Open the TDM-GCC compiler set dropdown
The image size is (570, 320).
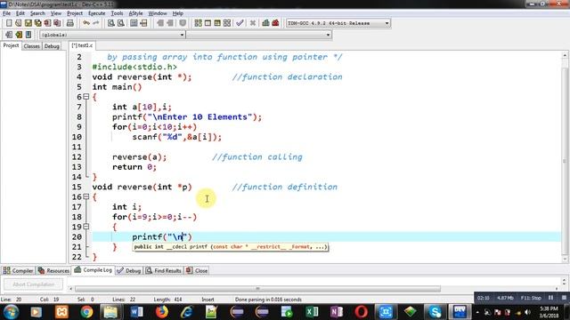pos(338,23)
